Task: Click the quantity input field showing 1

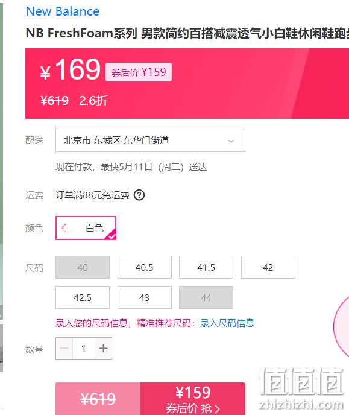Action: [84, 348]
